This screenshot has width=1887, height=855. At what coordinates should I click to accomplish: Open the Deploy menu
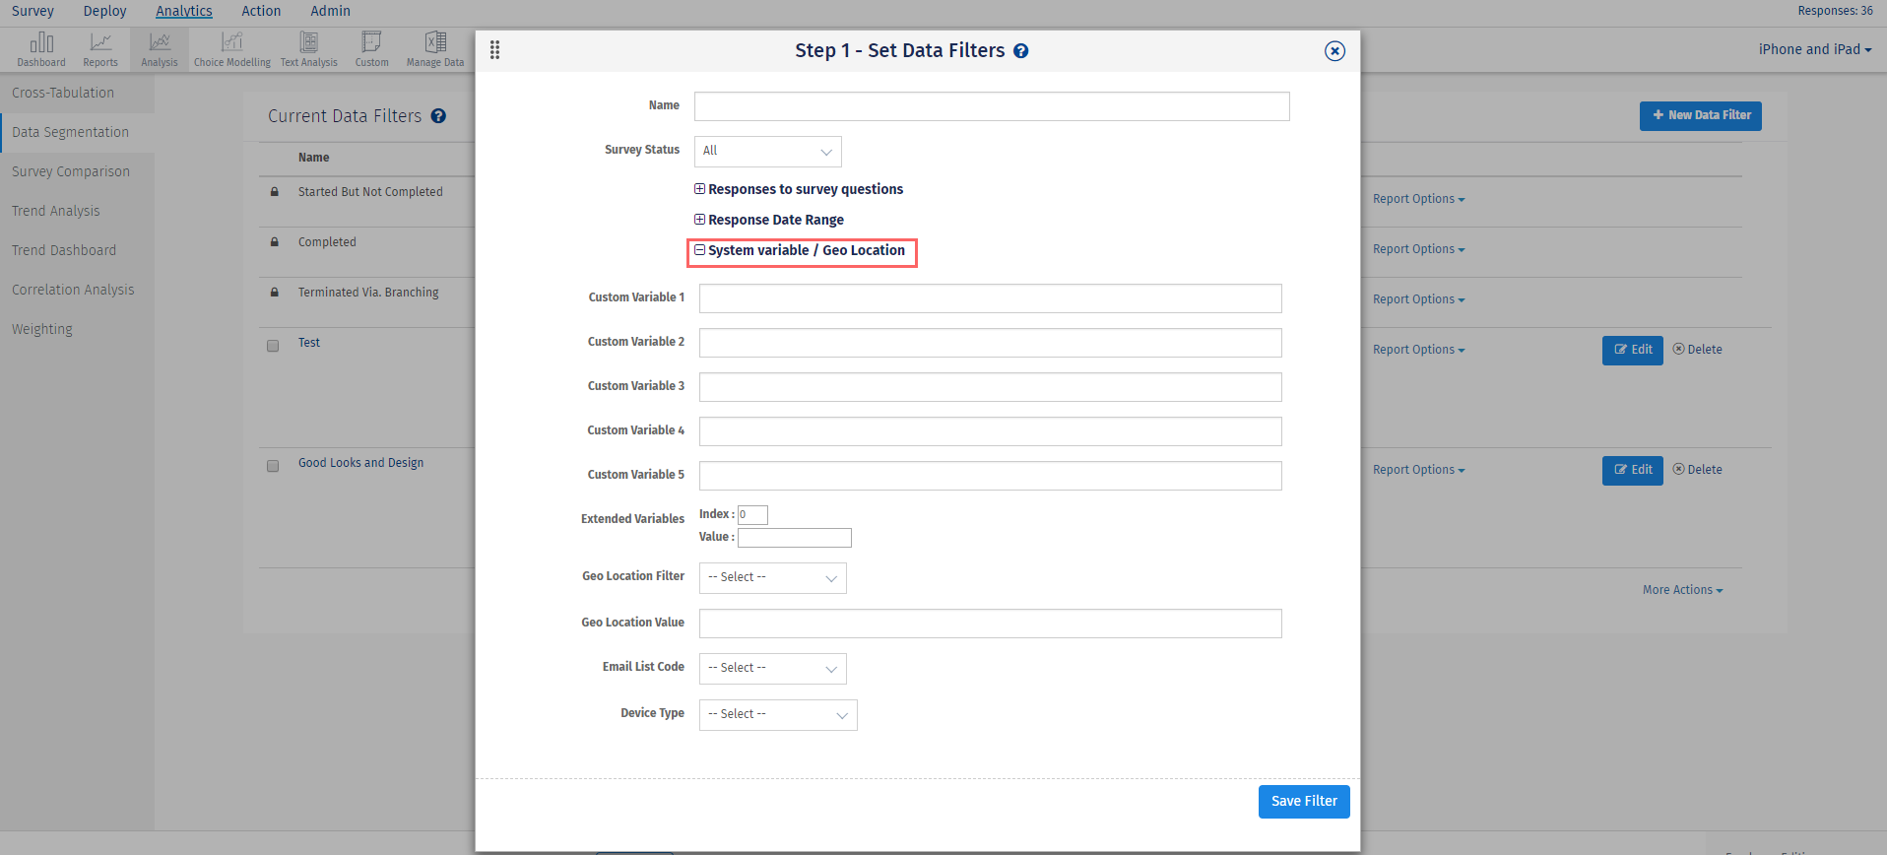tap(104, 11)
